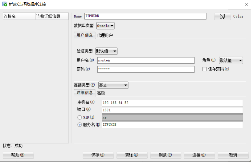Image resolution: width=251 pixels, height=162 pixels.
Task: Switch to the 代理用户 tab
Action: coord(105,35)
